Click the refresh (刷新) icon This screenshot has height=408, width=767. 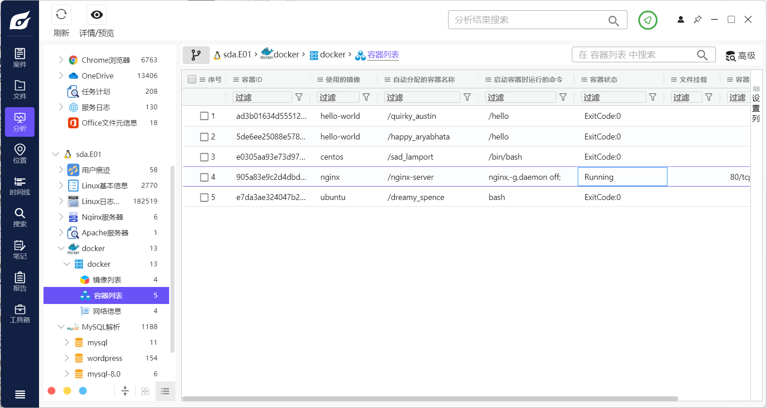(61, 15)
